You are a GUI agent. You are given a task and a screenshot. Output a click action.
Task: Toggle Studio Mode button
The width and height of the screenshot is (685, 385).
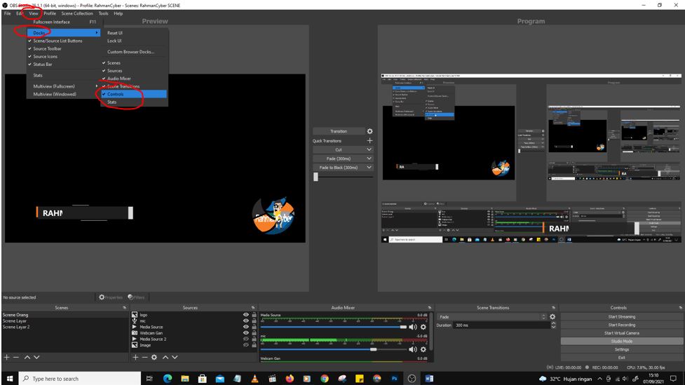pyautogui.click(x=622, y=342)
